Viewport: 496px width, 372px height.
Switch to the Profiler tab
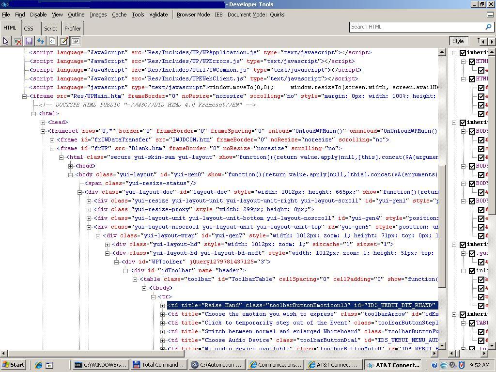[73, 29]
